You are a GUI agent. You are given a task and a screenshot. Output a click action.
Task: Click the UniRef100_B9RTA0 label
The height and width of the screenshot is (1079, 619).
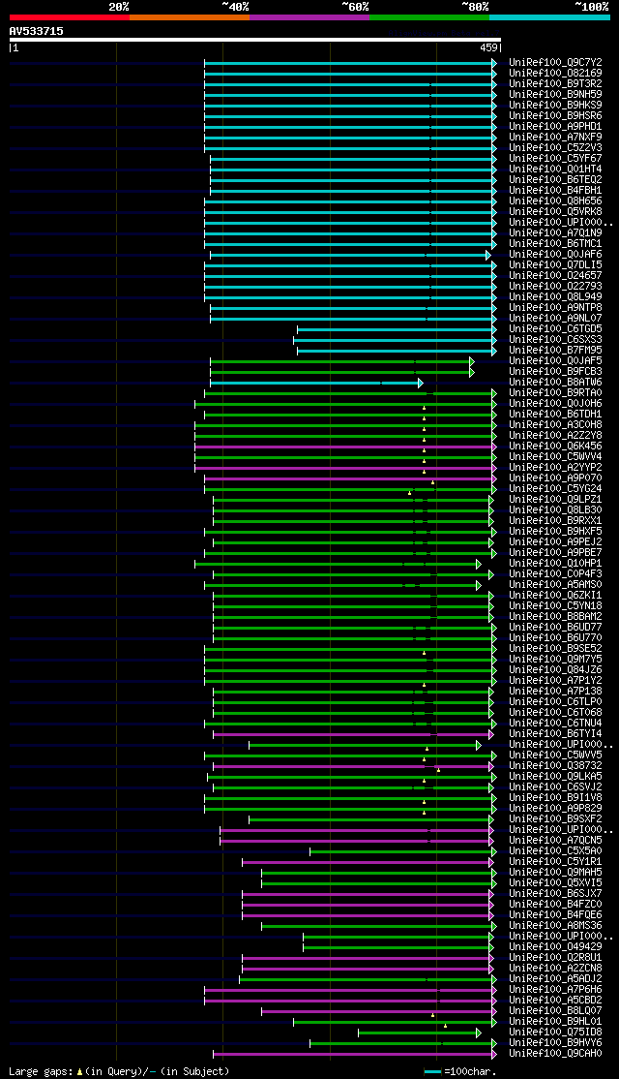pyautogui.click(x=556, y=393)
